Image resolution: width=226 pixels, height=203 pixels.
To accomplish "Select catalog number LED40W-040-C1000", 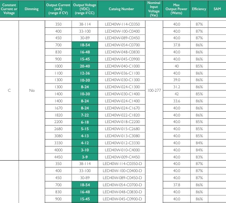I will 122,66.
